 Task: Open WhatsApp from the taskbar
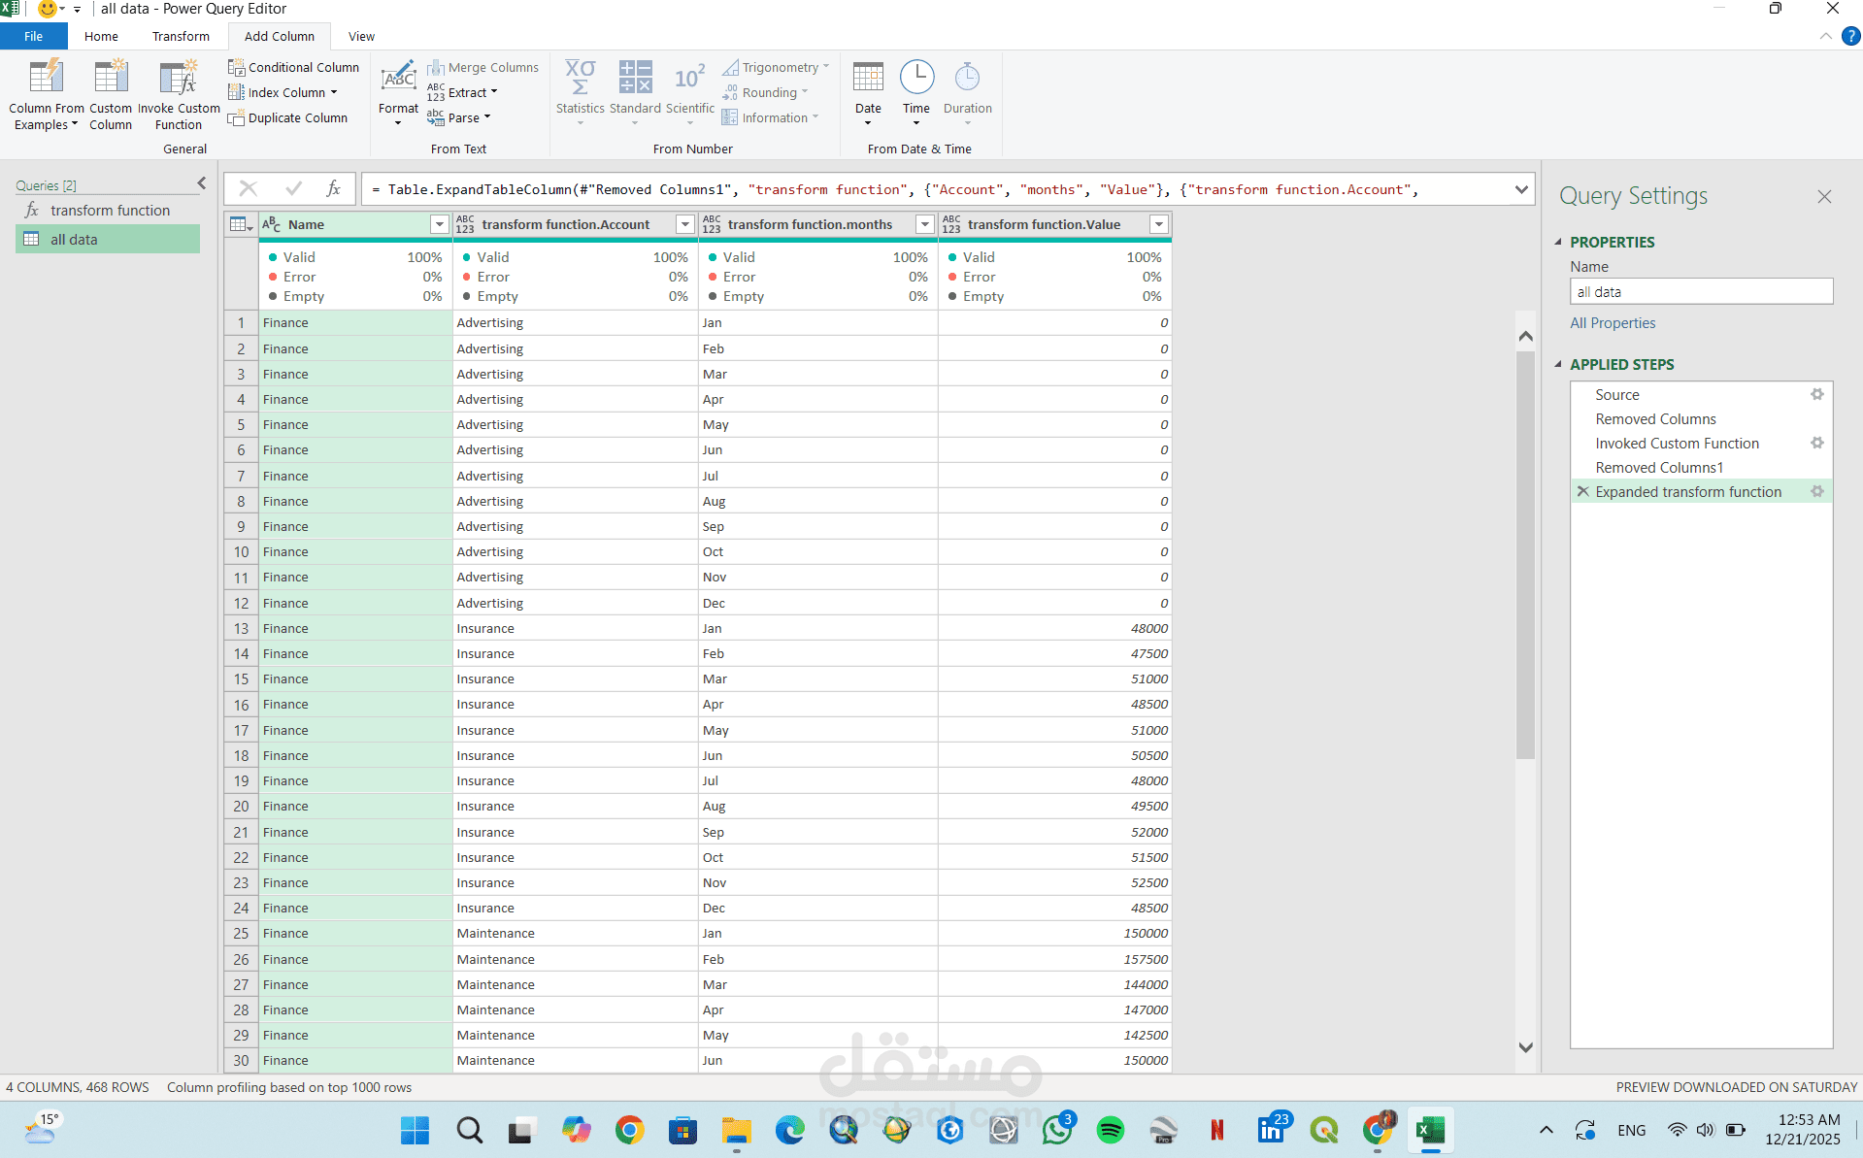(1056, 1130)
